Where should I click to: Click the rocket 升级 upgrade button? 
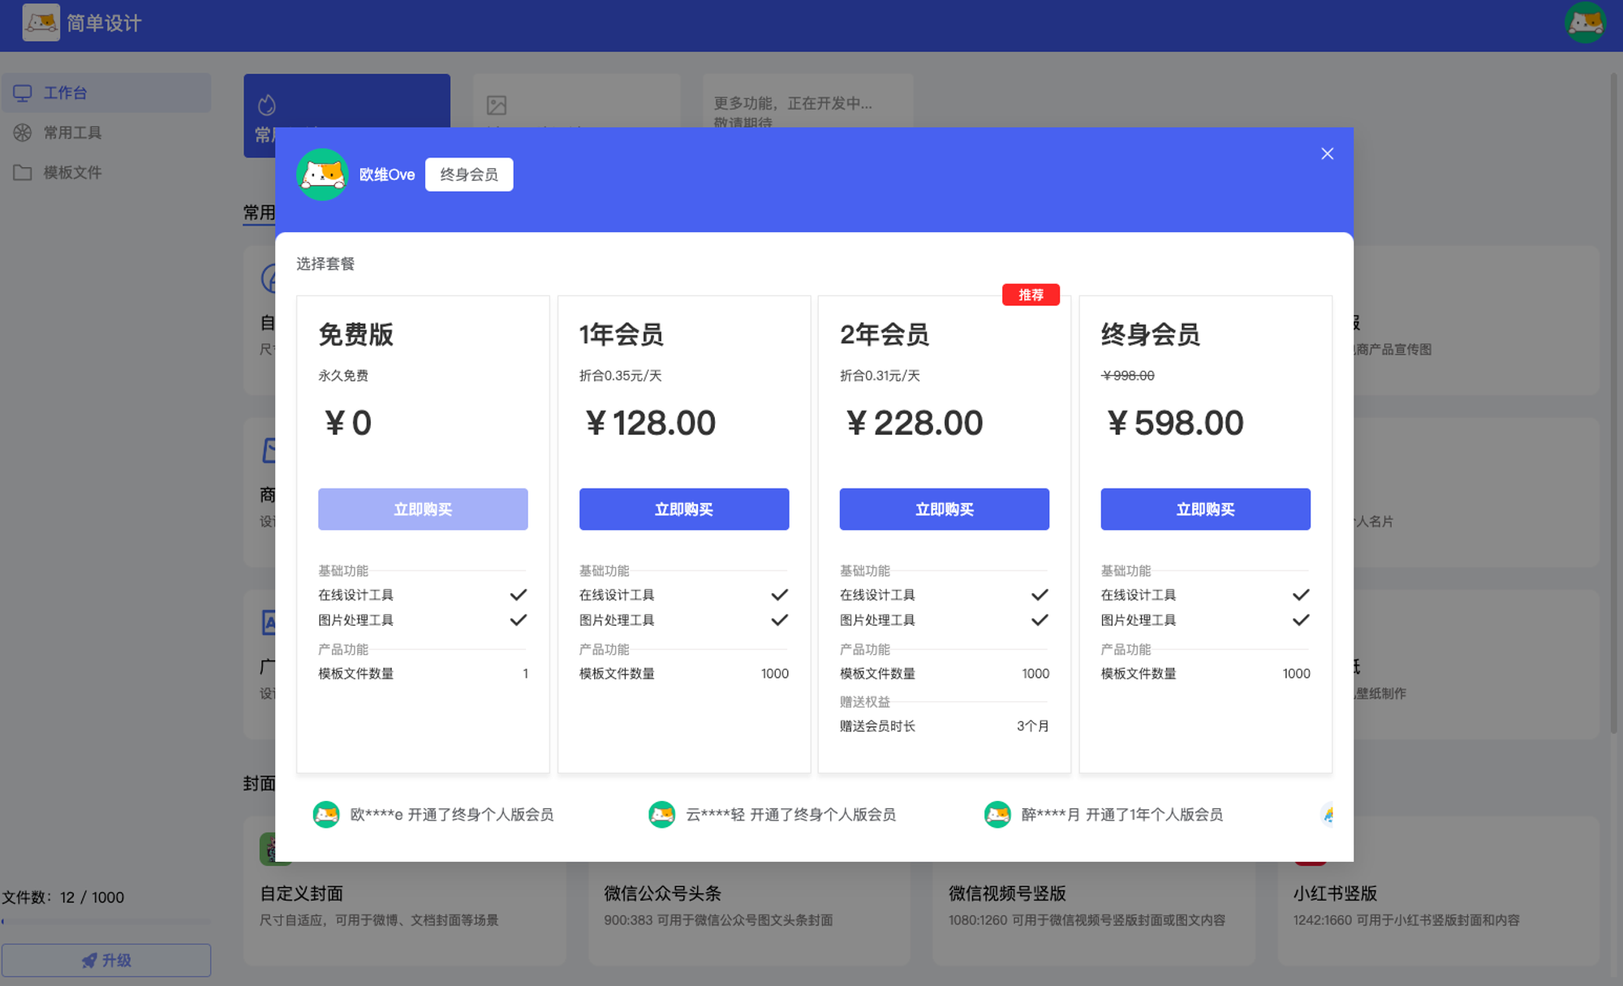pos(106,960)
